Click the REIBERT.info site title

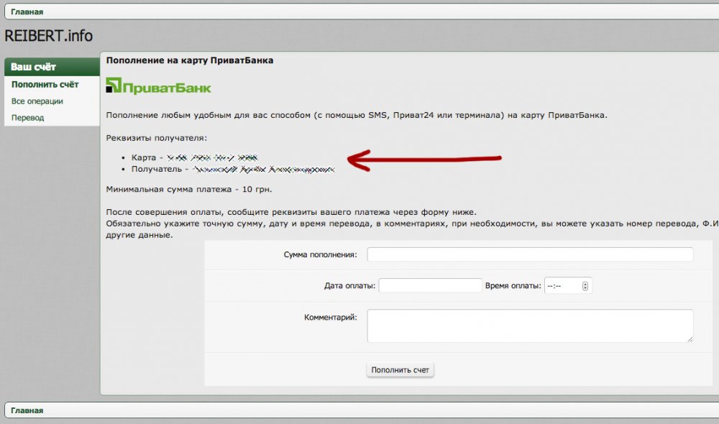[x=49, y=36]
